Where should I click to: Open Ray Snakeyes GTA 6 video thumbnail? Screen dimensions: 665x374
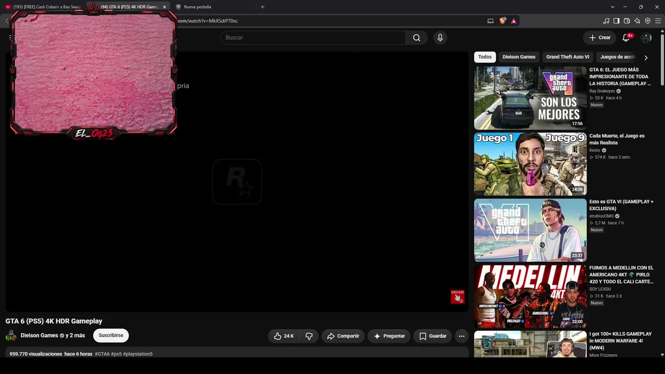point(530,98)
